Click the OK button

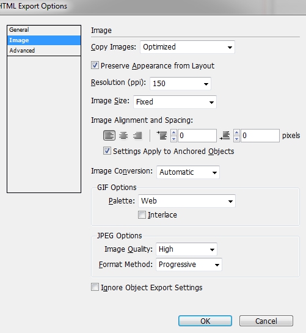[x=205, y=321]
